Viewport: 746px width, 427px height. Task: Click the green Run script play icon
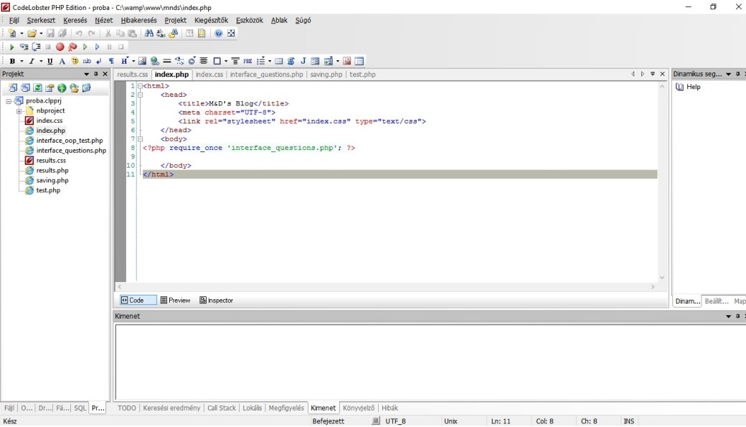pos(11,47)
